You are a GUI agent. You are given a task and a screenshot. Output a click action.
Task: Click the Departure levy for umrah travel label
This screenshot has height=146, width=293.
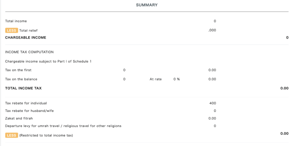tap(63, 126)
